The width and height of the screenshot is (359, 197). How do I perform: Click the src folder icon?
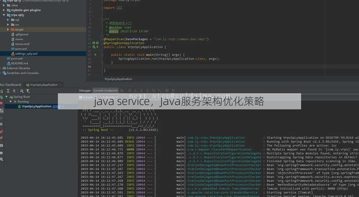(x=13, y=25)
